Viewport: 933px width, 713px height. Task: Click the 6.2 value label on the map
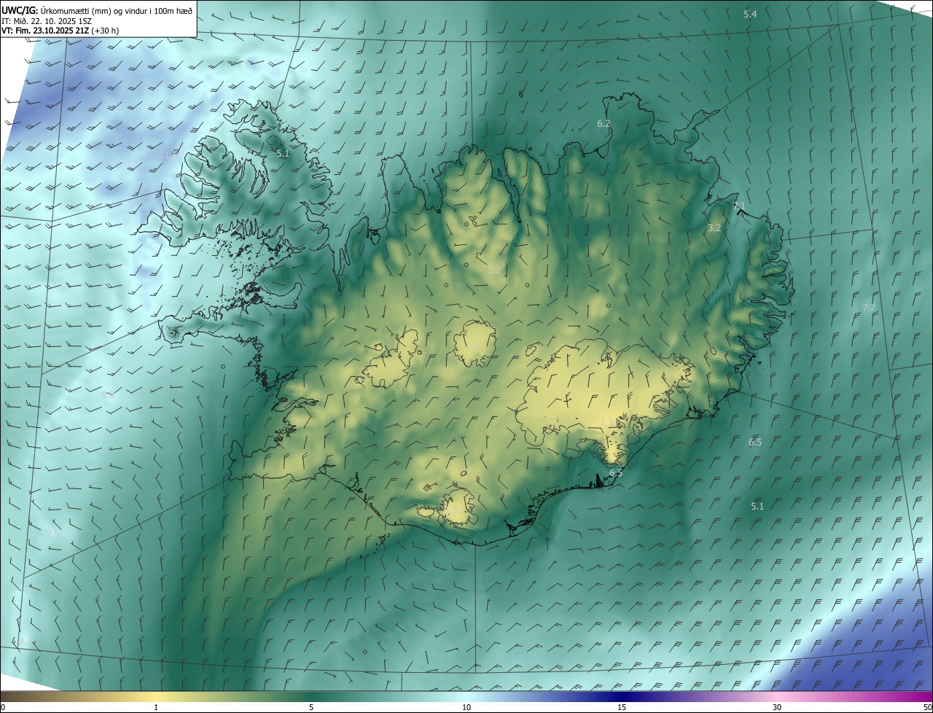pyautogui.click(x=604, y=124)
